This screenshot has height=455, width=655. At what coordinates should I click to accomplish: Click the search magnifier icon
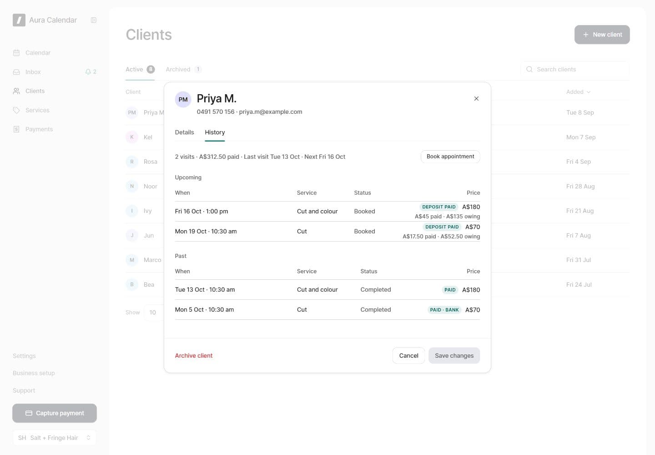pyautogui.click(x=529, y=69)
